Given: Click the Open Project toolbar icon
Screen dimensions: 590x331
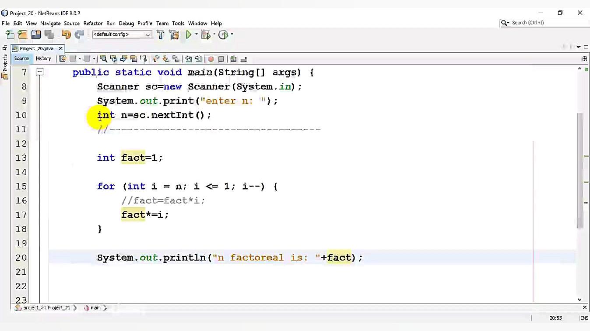Looking at the screenshot, I should (36, 34).
